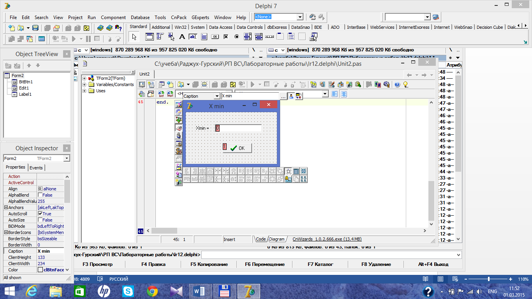532x299 pixels.
Task: Open the GExperts menu
Action: pyautogui.click(x=200, y=18)
